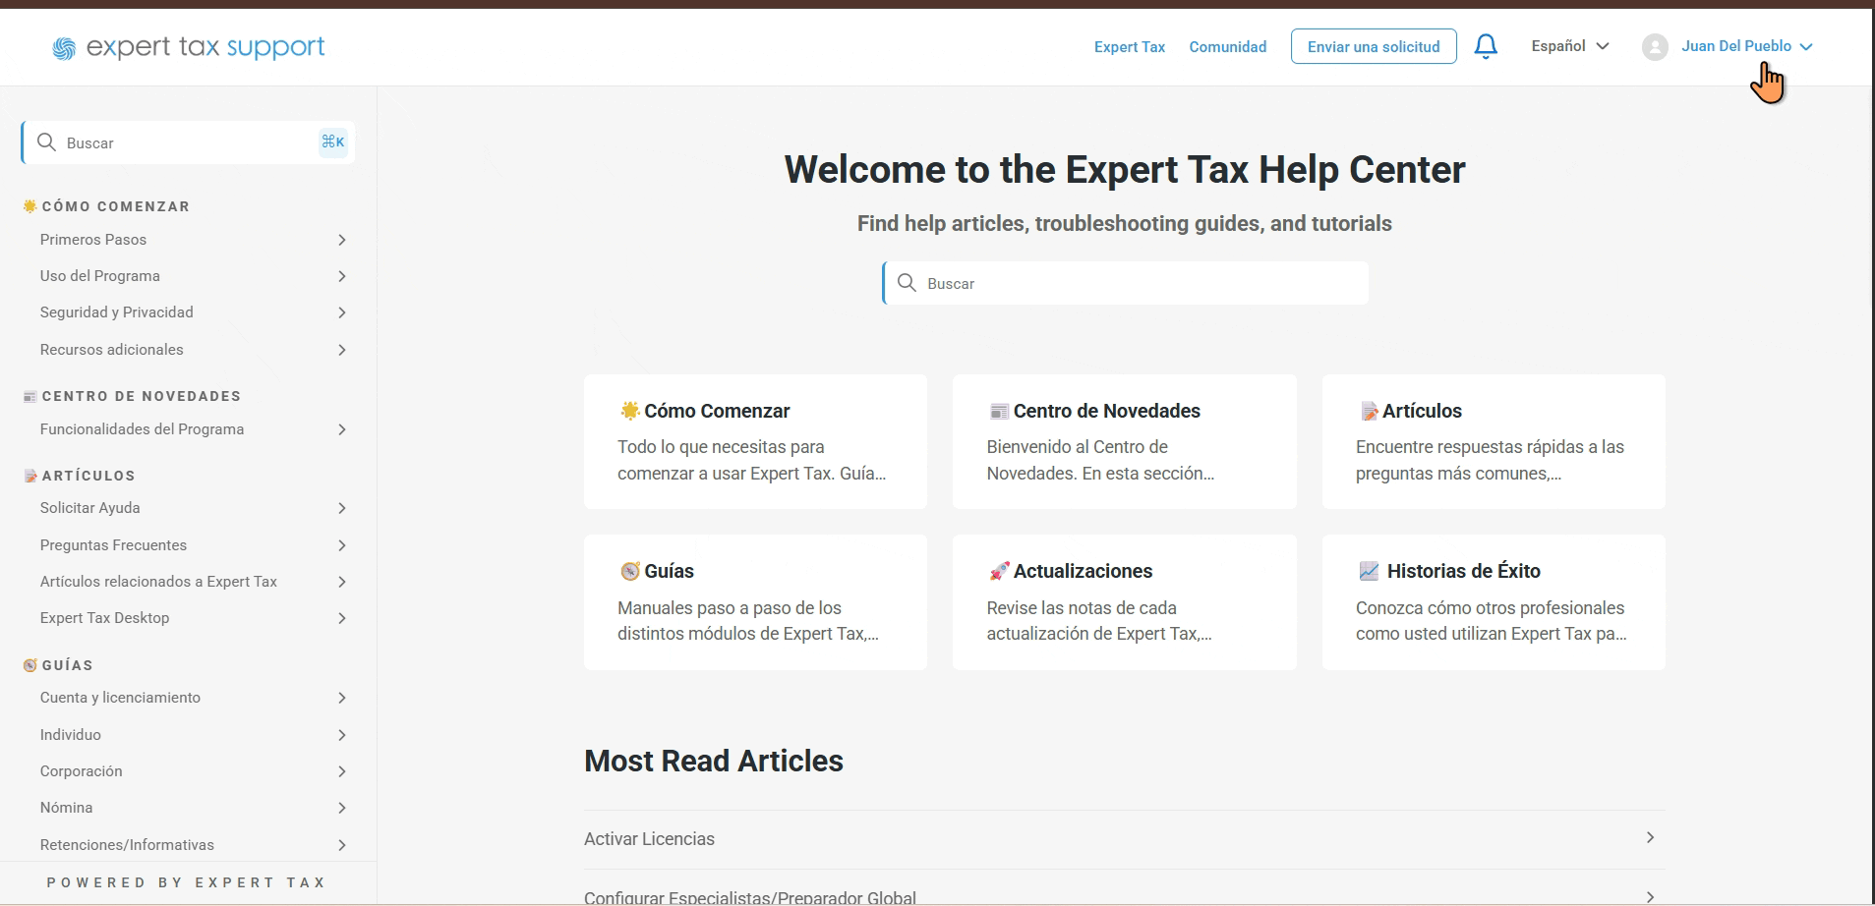Screen dimensions: 1875x906
Task: Click the sidebar search magnifier icon
Action: coord(46,142)
